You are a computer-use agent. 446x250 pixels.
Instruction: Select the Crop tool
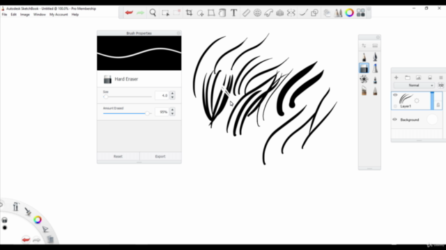pos(189,12)
